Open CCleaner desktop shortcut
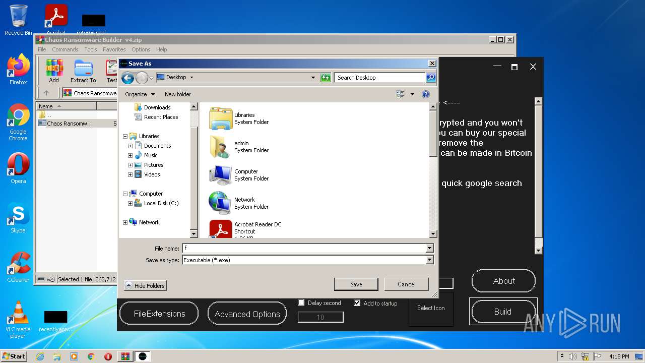This screenshot has width=645, height=363. [x=18, y=267]
